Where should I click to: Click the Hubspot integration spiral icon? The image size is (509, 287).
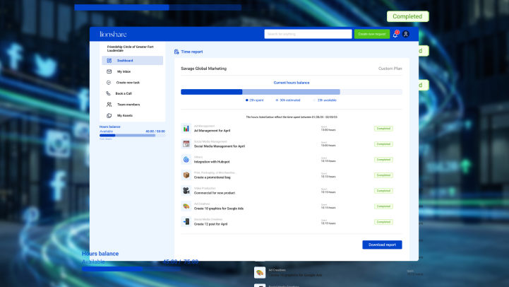point(186,160)
